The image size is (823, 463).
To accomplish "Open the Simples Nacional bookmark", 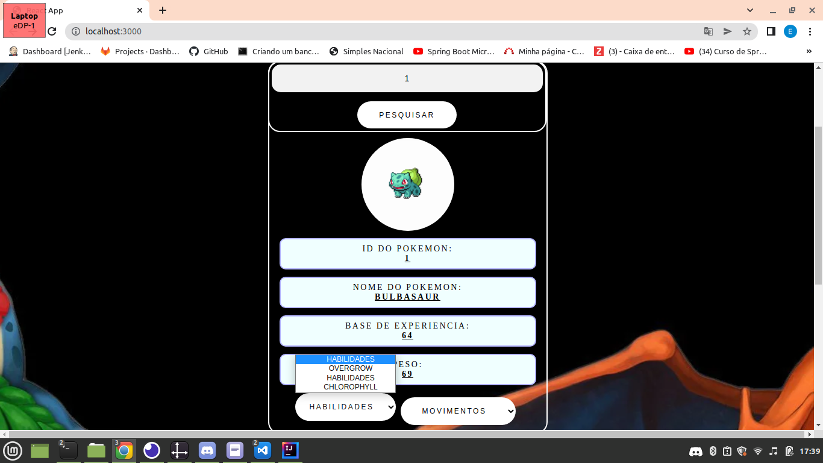I will [366, 52].
